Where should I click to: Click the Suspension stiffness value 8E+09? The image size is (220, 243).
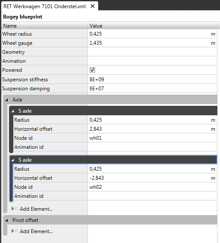pyautogui.click(x=97, y=79)
